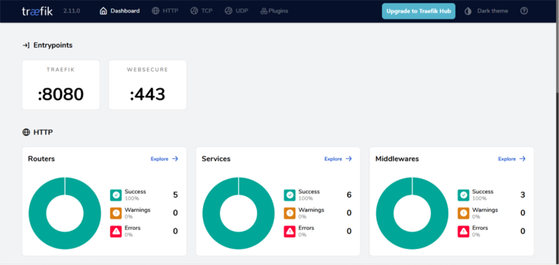The height and width of the screenshot is (265, 559).
Task: Click Middlewares Errors 0% label
Action: pos(480,231)
